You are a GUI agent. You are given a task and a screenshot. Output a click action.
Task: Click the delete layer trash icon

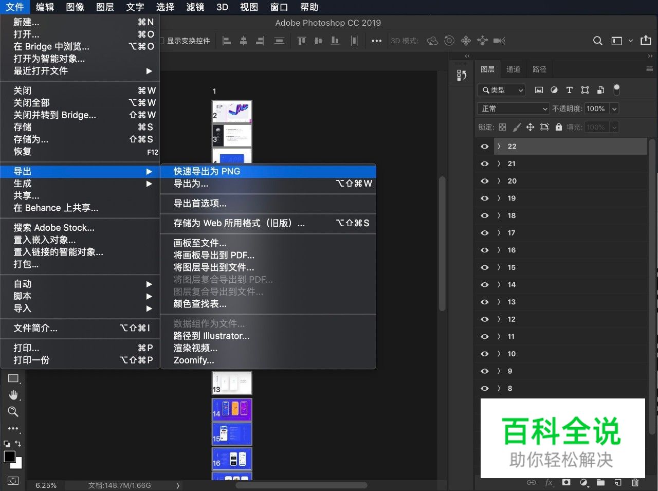coord(635,482)
